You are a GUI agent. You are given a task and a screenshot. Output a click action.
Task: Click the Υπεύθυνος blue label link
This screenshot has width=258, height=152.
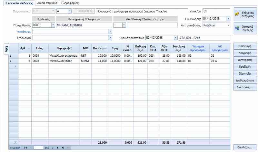click(23, 32)
